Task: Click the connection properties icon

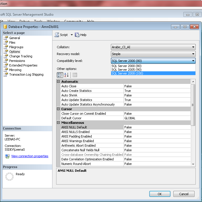Action: point(7,156)
